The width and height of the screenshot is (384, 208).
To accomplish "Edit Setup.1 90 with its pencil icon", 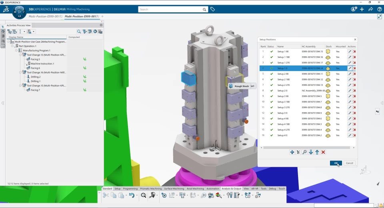I will click(350, 52).
